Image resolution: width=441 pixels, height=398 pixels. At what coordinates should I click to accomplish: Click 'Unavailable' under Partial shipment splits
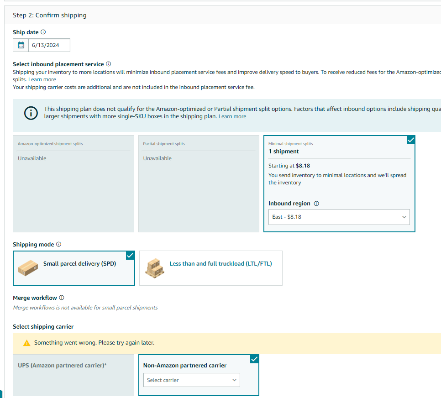click(x=157, y=158)
